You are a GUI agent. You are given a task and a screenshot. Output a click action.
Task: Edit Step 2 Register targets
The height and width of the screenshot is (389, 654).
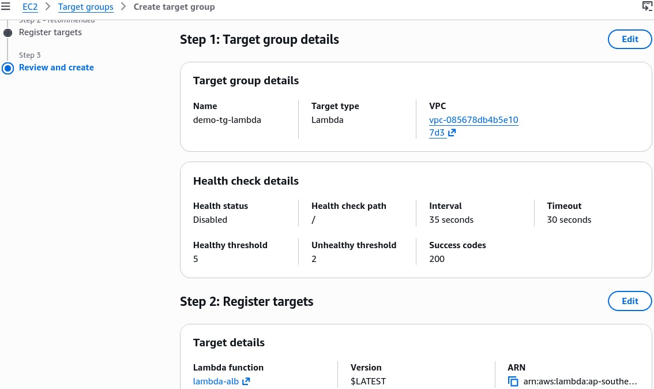point(630,301)
